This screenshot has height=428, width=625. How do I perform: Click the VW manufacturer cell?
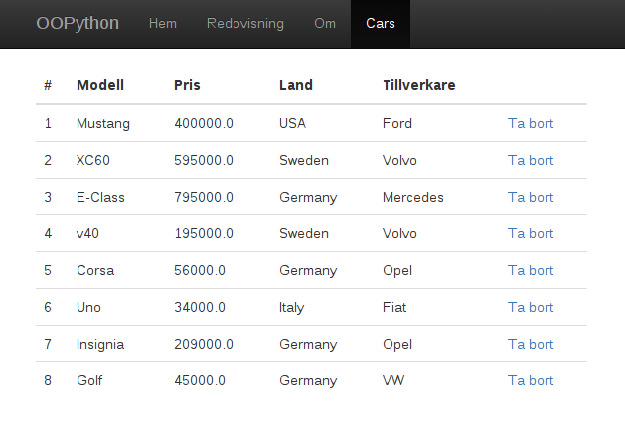pos(393,380)
